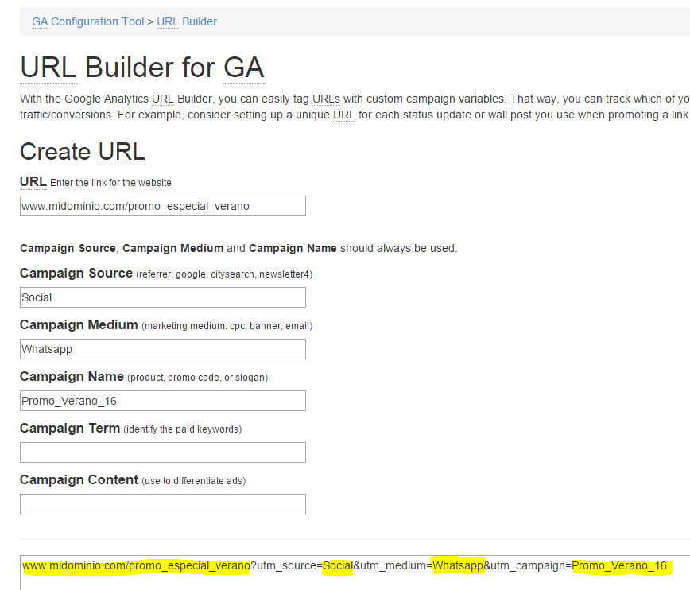
Task: Click the intro paragraph about Google Analytics URL Builder
Action: click(x=355, y=107)
